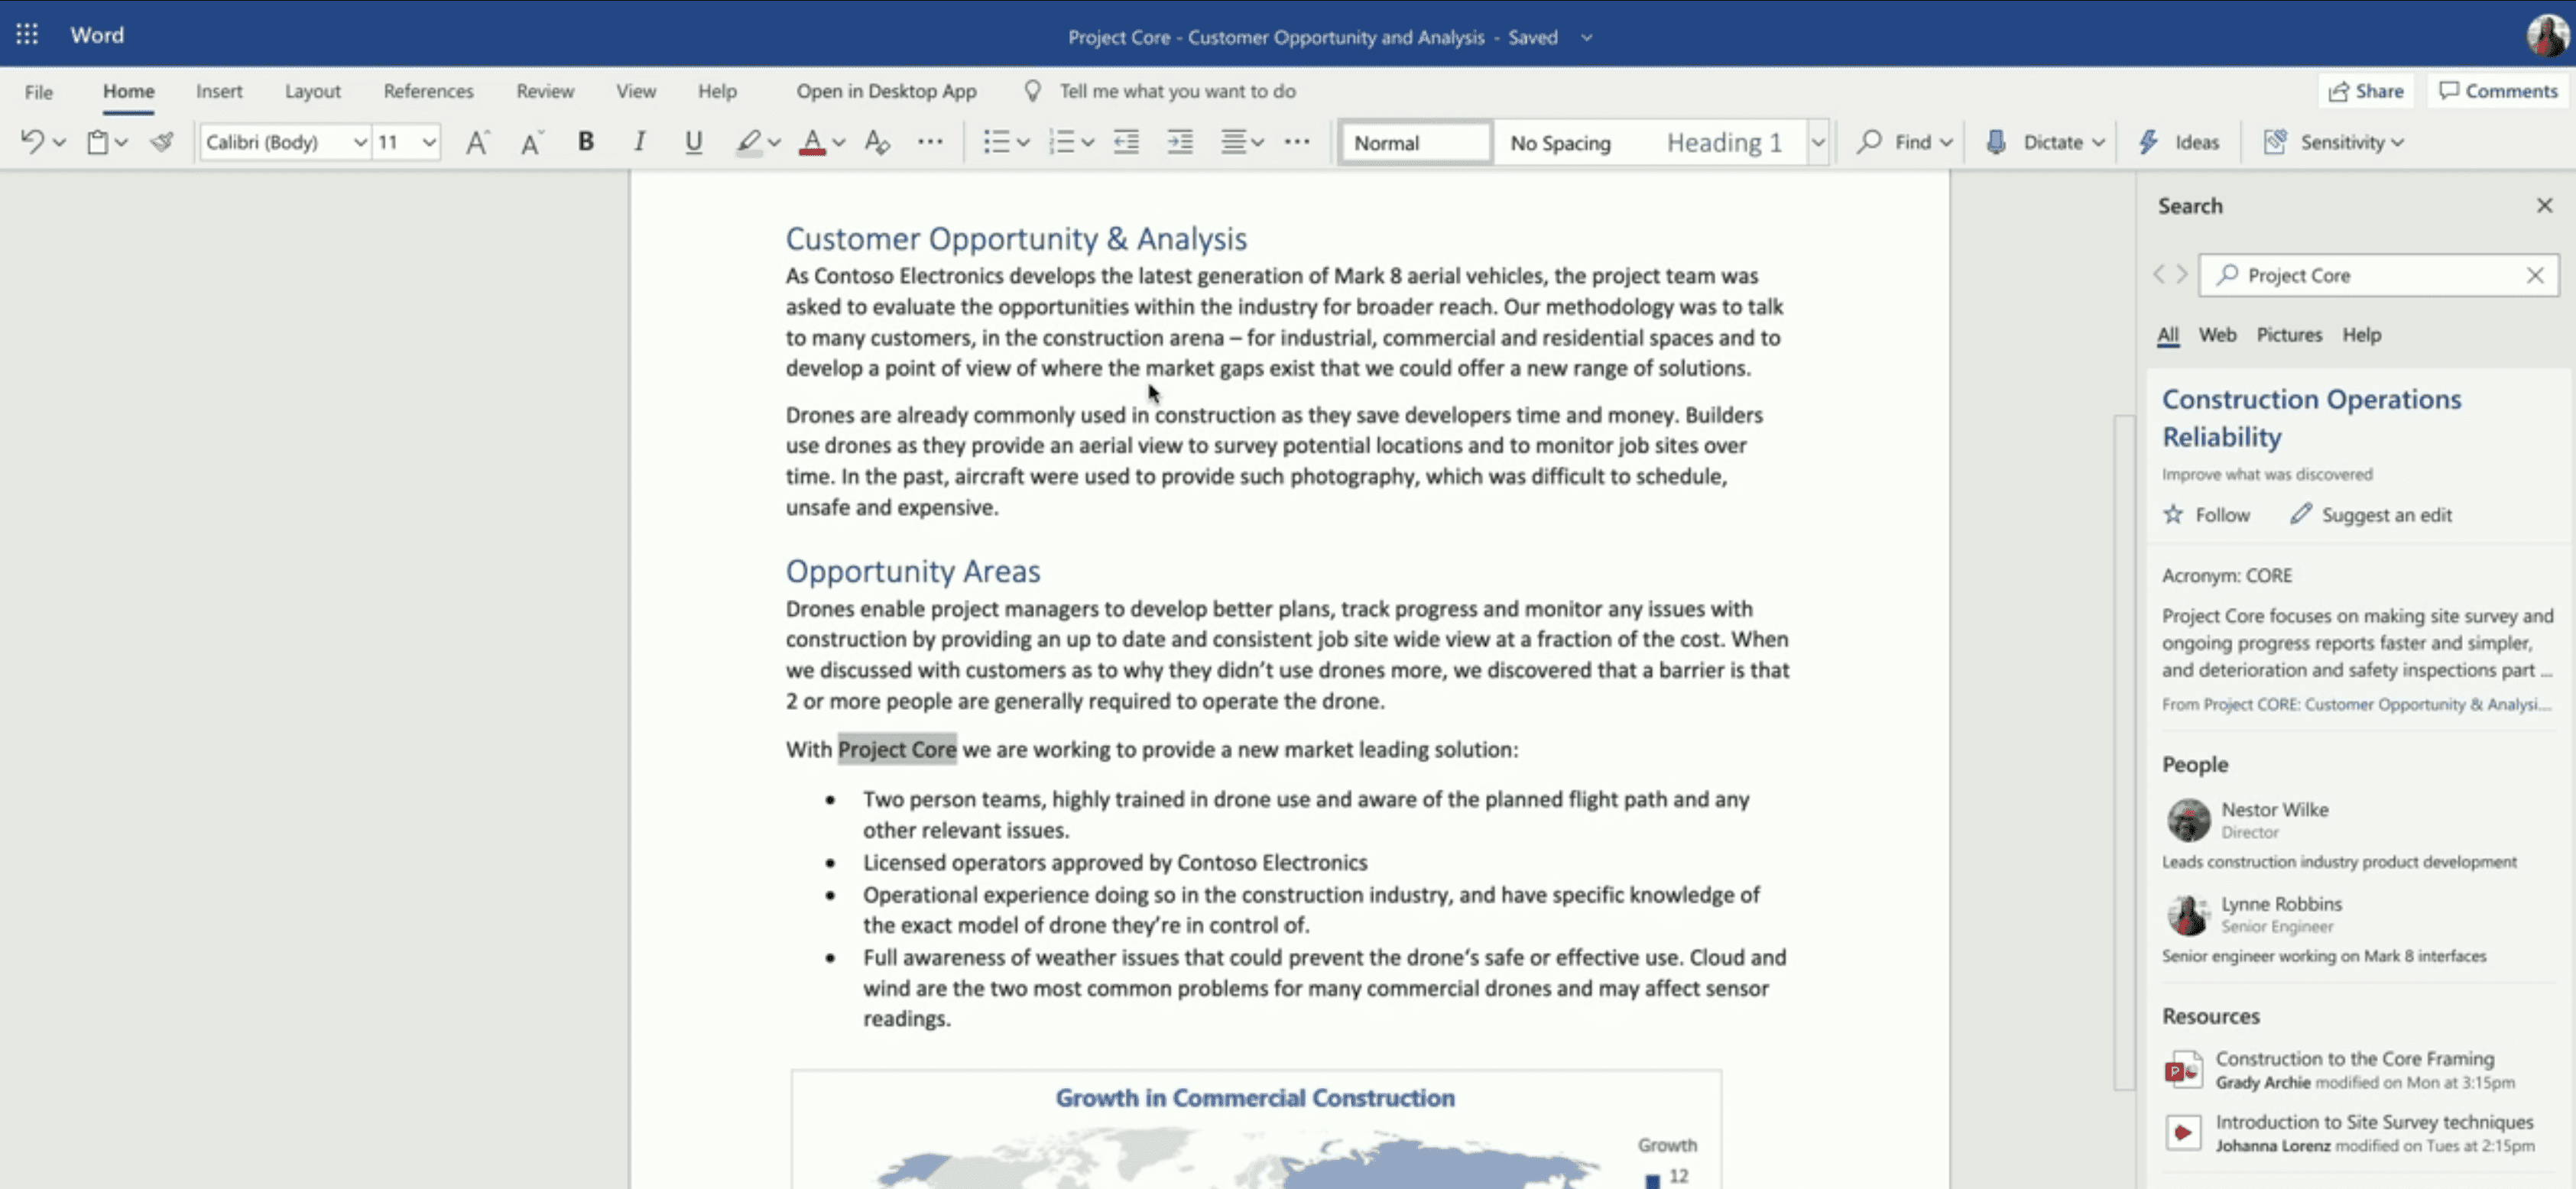The height and width of the screenshot is (1189, 2576).
Task: Go back in search pane history
Action: tap(2159, 274)
